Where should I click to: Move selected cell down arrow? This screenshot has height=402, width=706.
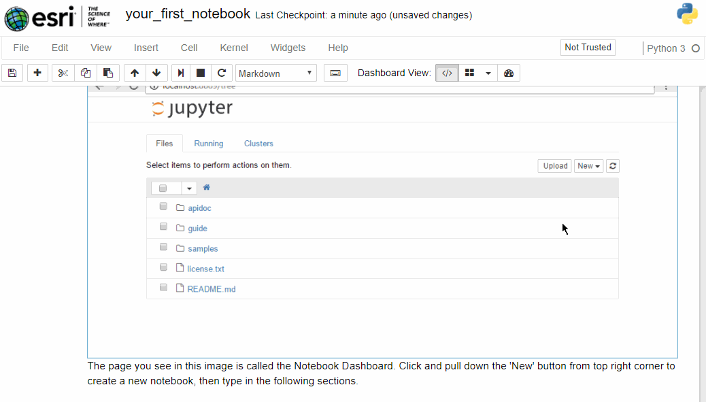(x=156, y=73)
